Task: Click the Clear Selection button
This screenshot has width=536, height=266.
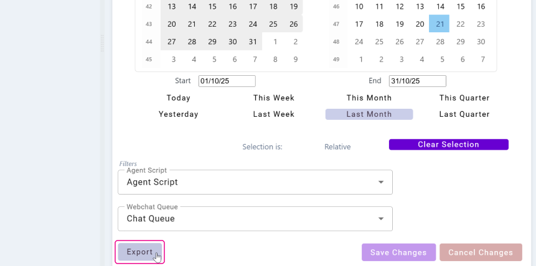Action: click(448, 145)
